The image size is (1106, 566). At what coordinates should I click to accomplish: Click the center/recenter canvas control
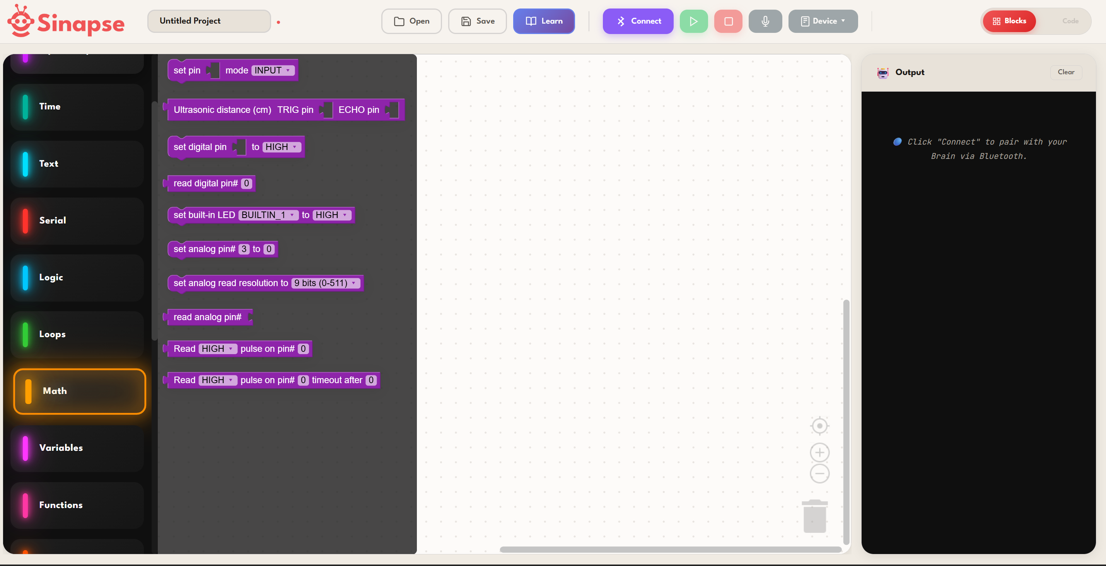click(x=819, y=426)
